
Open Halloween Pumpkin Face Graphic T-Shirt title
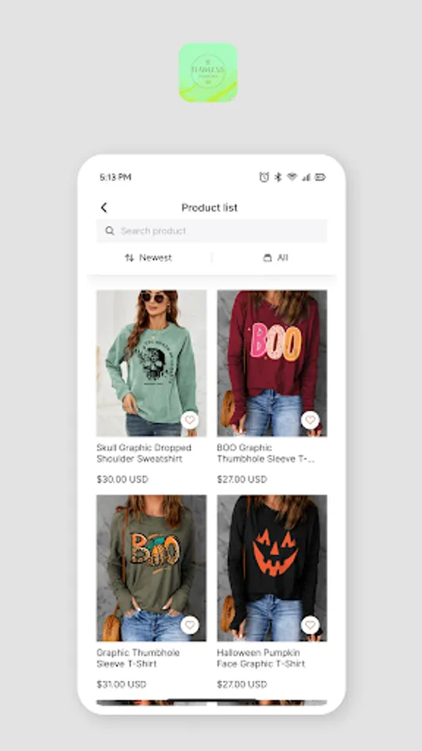(261, 658)
